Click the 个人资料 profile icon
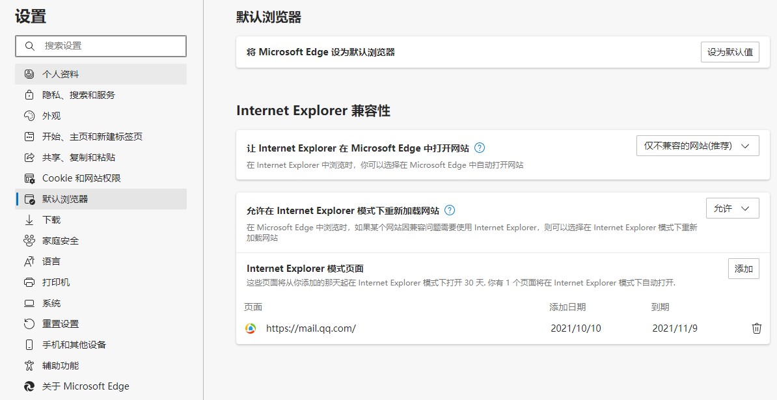Viewport: 777px width, 400px height. pyautogui.click(x=29, y=74)
